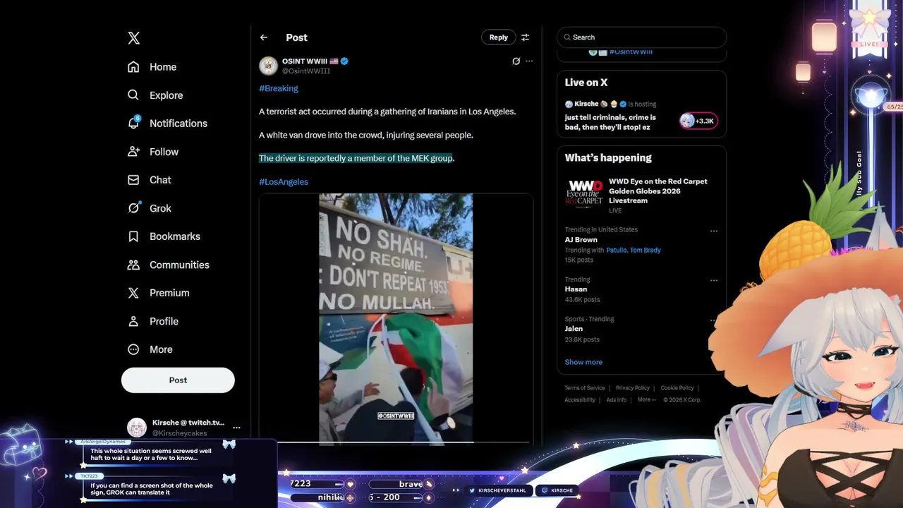Open options for the Hasan trend

point(713,280)
